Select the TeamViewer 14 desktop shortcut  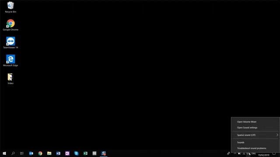(10, 43)
